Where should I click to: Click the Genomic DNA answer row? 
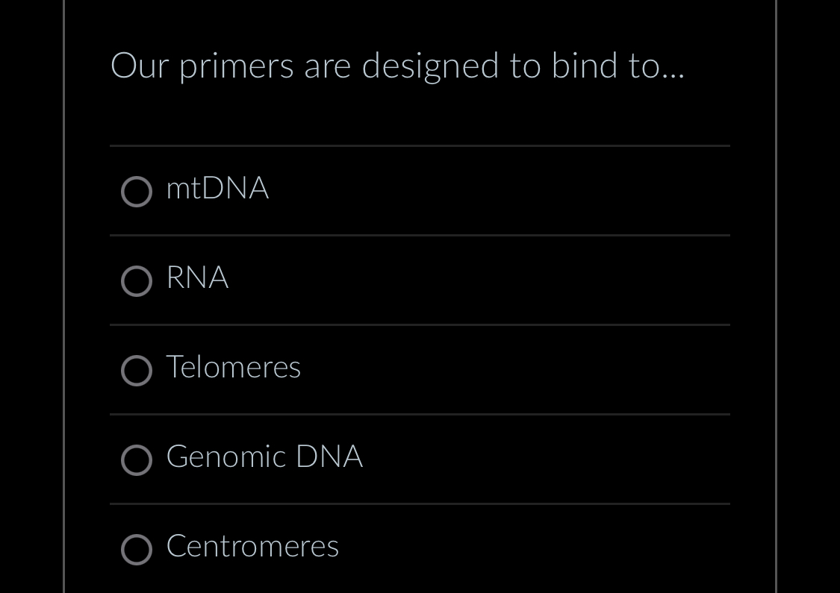420,459
